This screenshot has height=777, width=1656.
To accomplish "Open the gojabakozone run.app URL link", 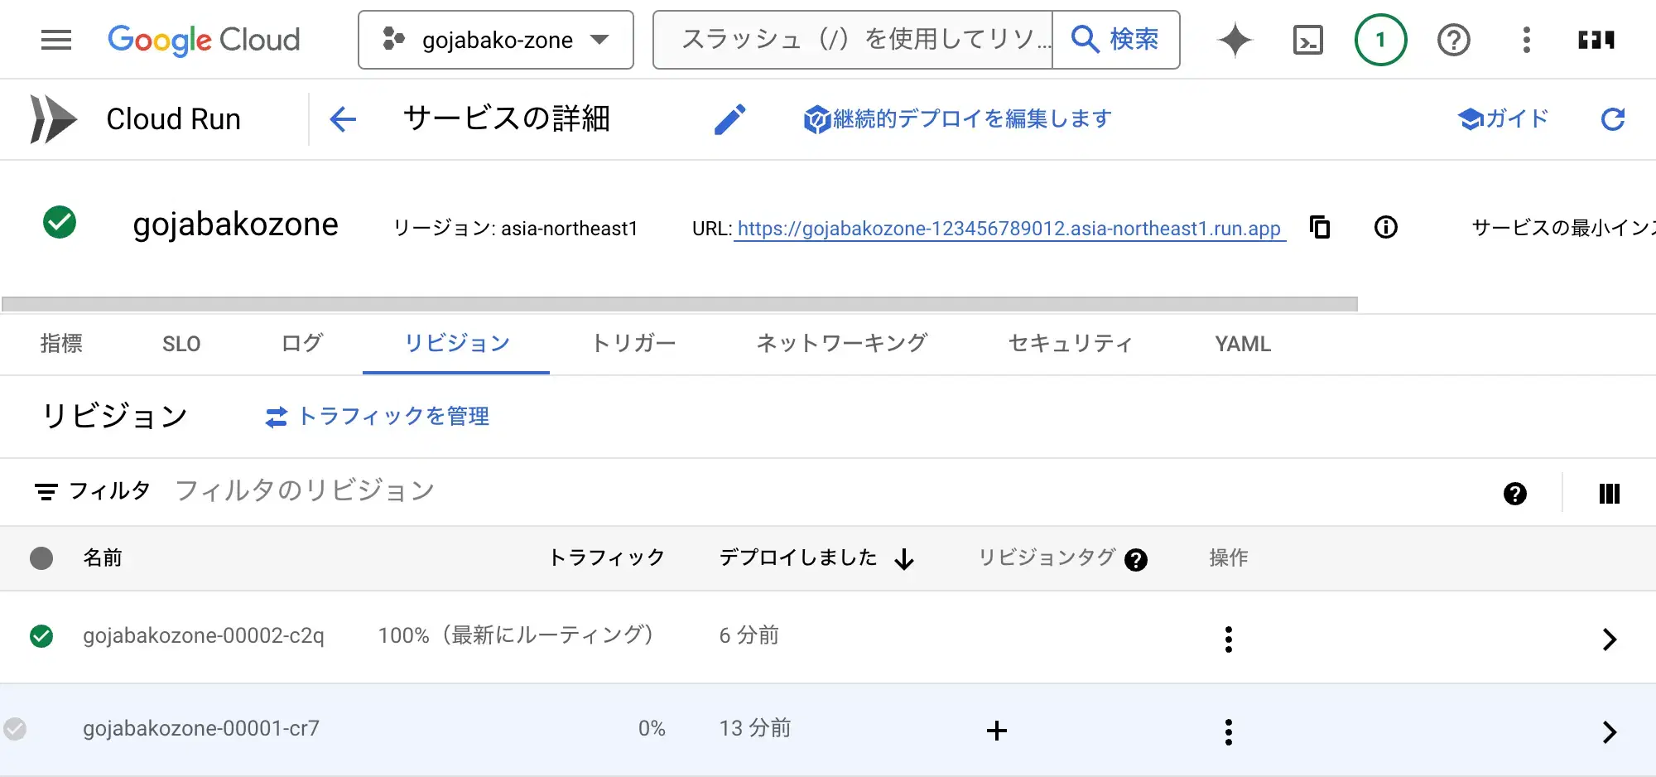I will point(1009,229).
